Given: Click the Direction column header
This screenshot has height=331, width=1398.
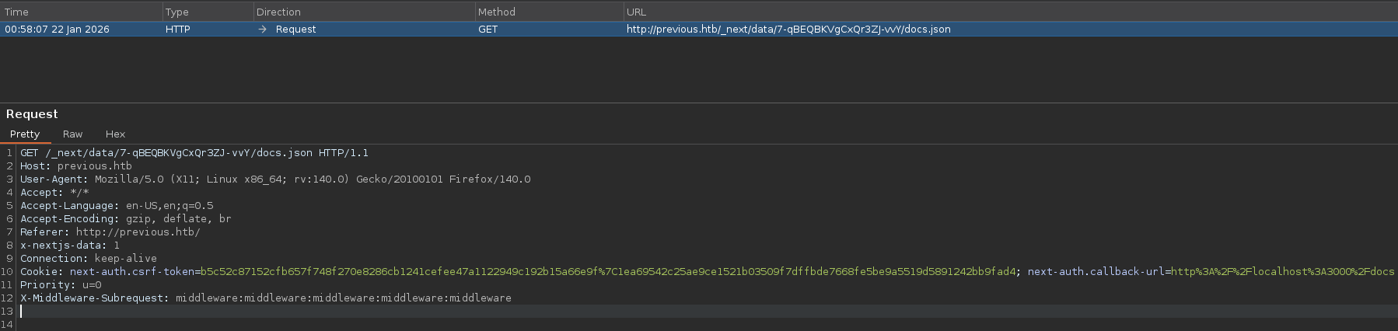Looking at the screenshot, I should click(278, 12).
